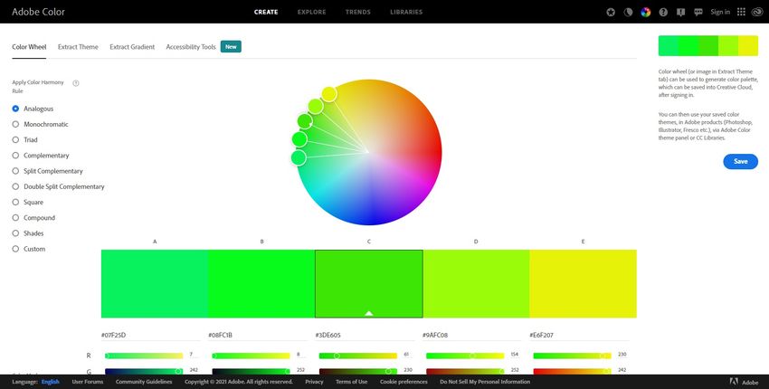The width and height of the screenshot is (769, 389).
Task: Click the hex field #08FC1B
Action: click(258, 336)
